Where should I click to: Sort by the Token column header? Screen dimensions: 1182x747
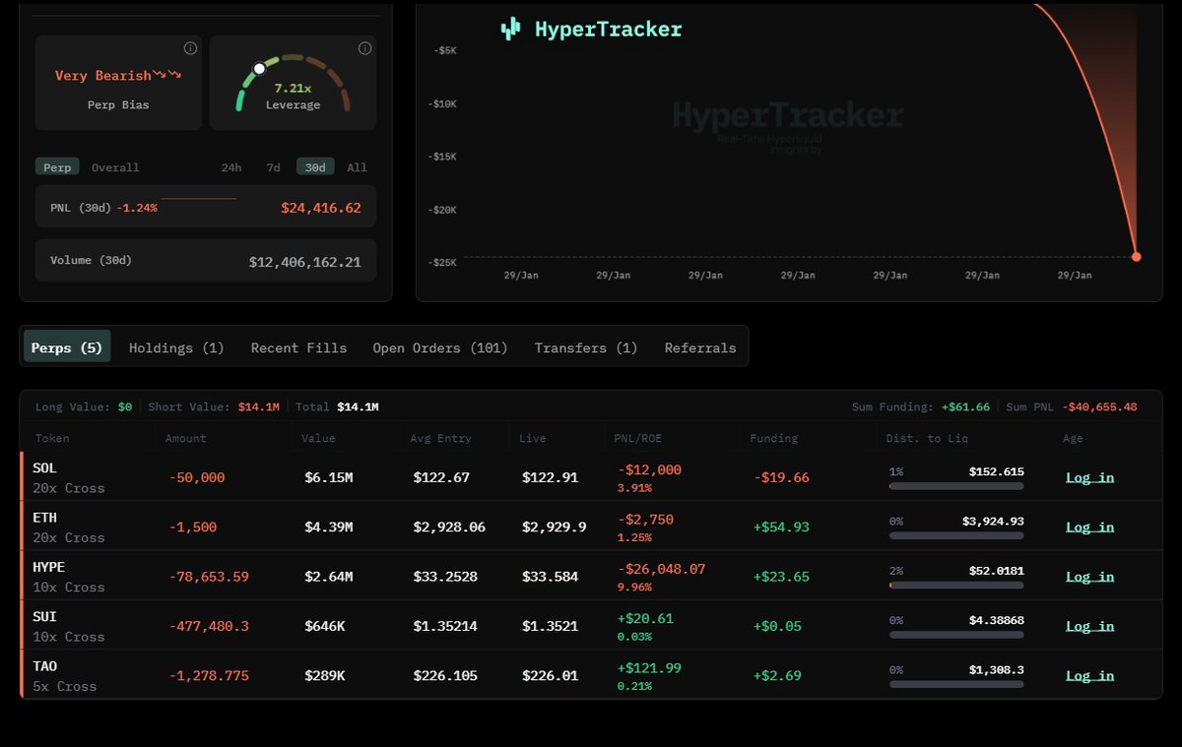tap(52, 438)
